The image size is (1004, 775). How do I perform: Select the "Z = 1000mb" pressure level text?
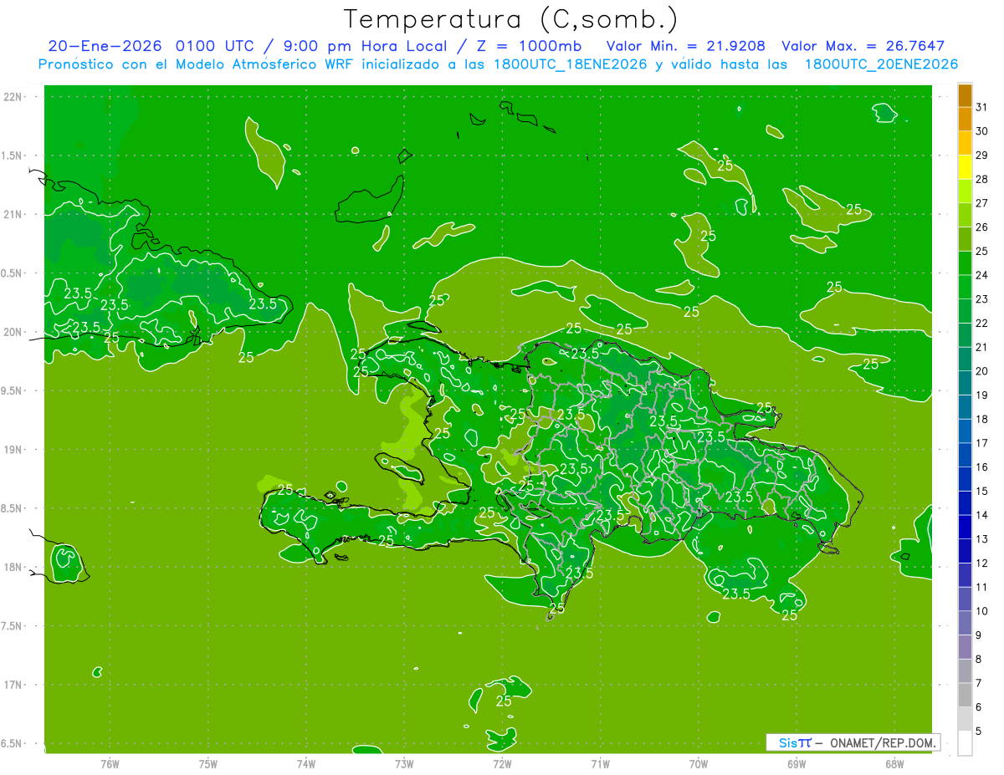(x=528, y=46)
